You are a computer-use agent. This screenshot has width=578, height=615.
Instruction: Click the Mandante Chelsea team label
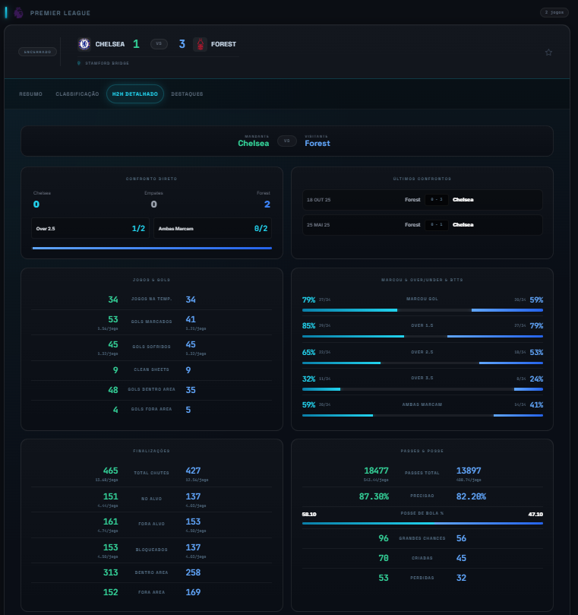click(x=254, y=143)
